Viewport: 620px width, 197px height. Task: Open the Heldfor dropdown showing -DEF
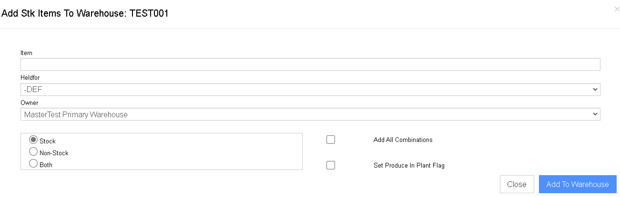pos(310,89)
